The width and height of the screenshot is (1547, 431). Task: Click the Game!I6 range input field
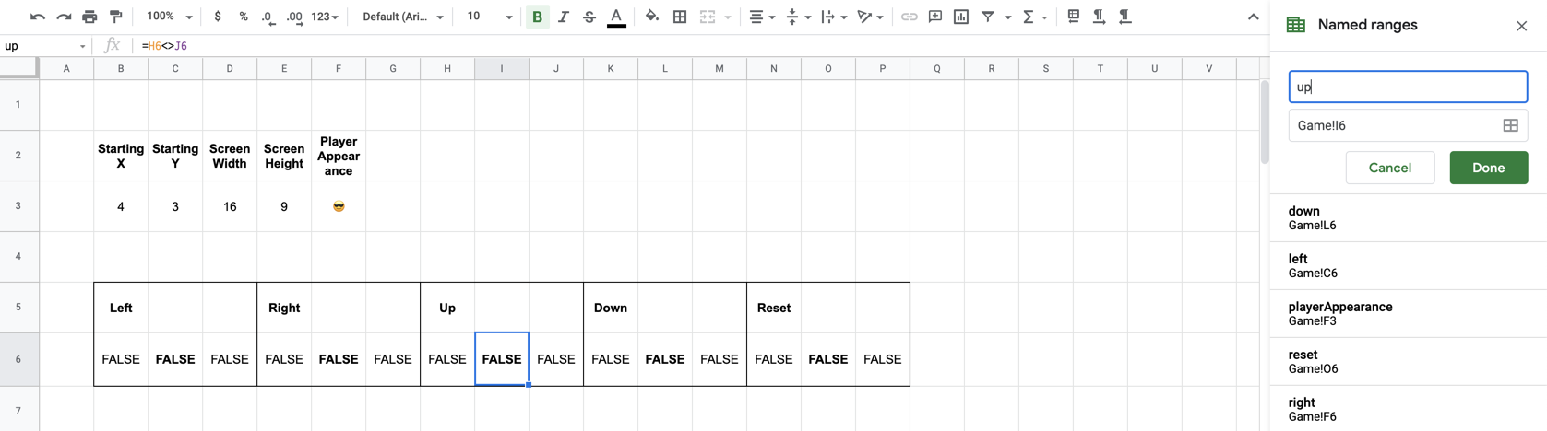1391,125
